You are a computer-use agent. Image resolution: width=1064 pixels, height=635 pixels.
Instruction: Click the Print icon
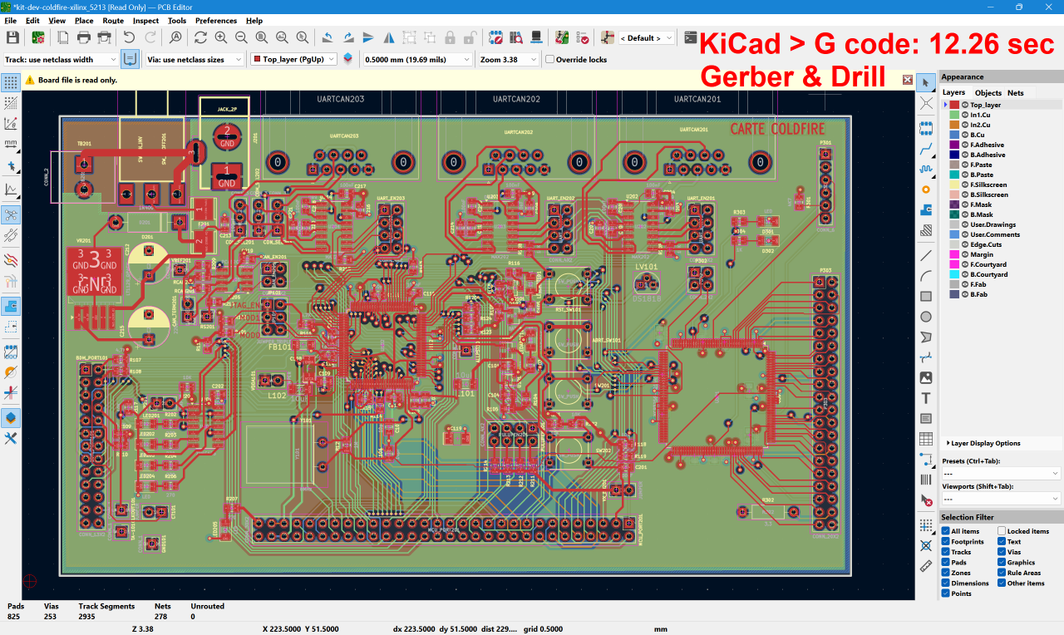[x=84, y=37]
